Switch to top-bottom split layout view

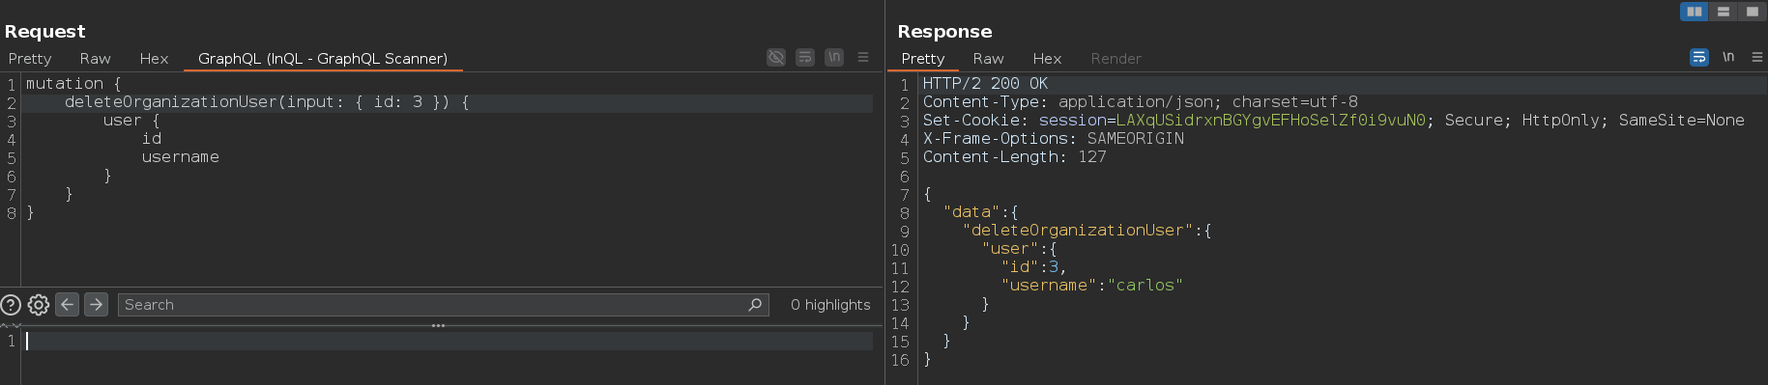pos(1723,12)
